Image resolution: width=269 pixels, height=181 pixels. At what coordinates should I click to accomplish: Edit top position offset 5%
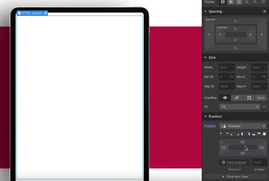(x=242, y=142)
